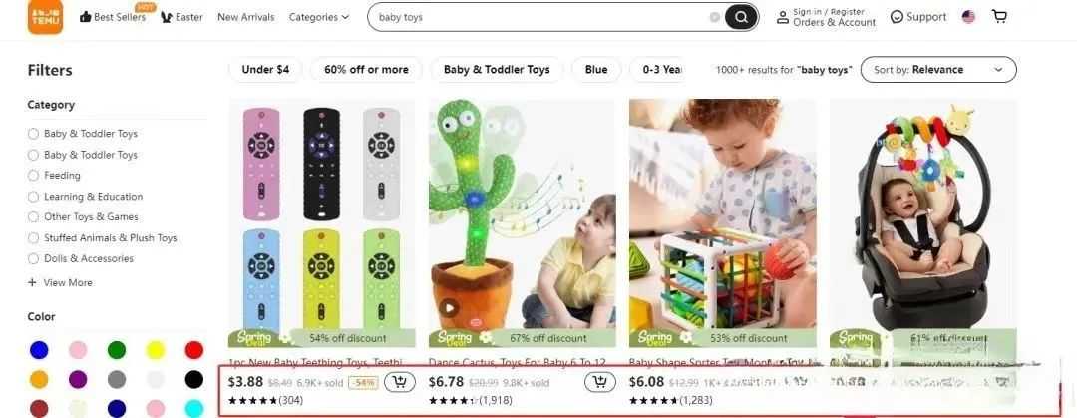Add the $6.78 dance cactus to cart

(599, 382)
